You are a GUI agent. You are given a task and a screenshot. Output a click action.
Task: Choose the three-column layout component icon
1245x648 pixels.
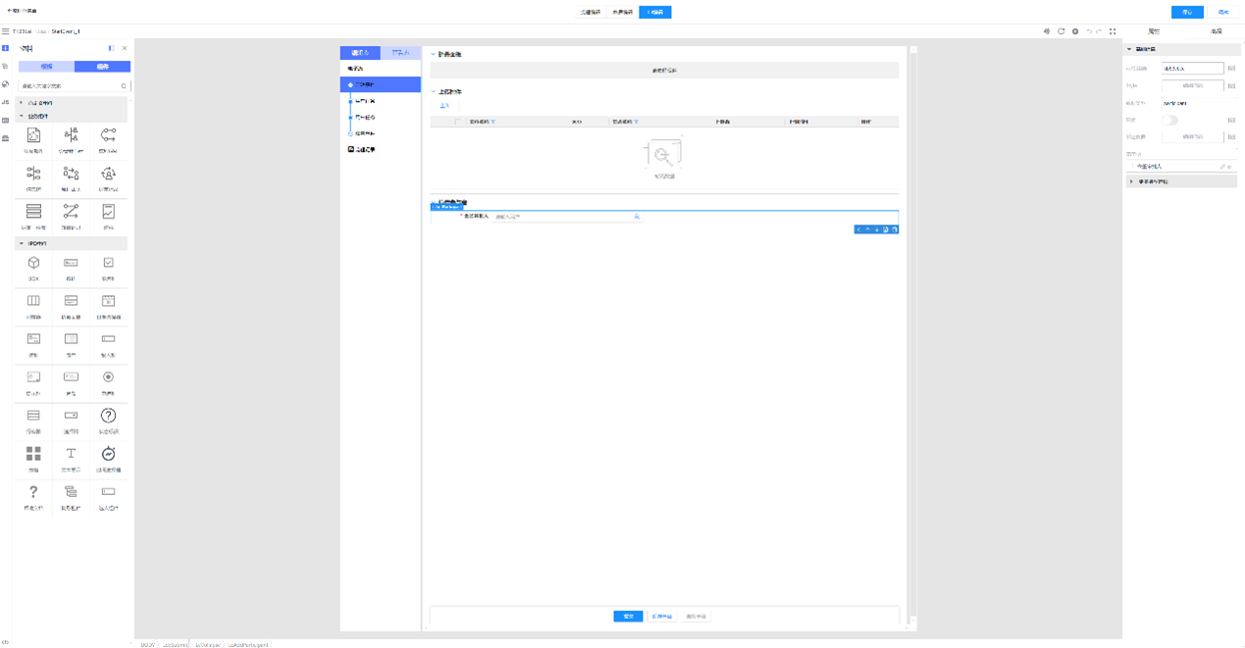point(33,301)
